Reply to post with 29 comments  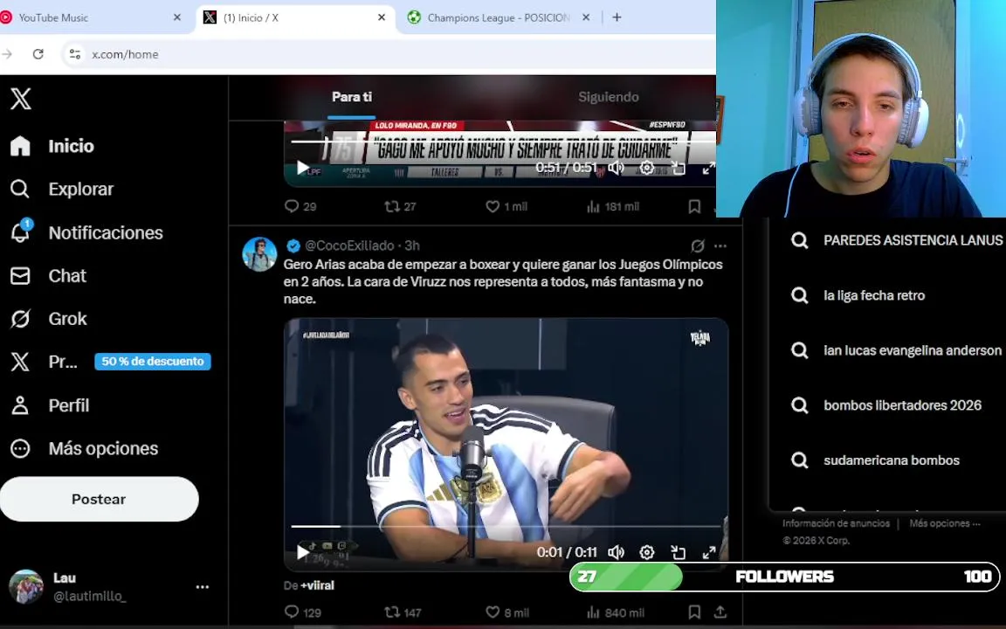coord(300,206)
